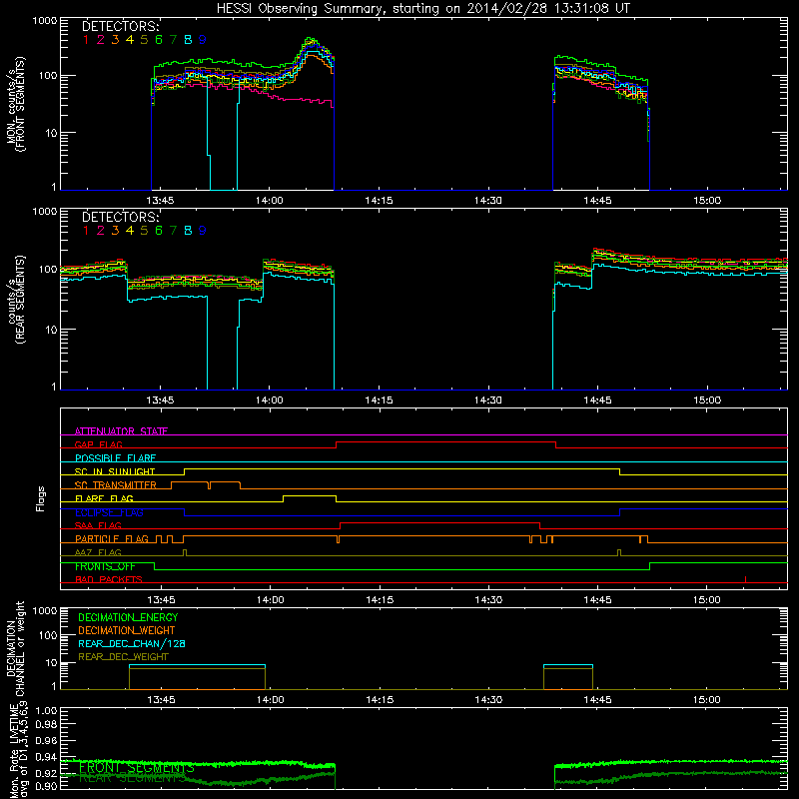Viewport: 799px width, 799px height.
Task: Click 14:15 tick label under Flags plot
Action: 380,600
